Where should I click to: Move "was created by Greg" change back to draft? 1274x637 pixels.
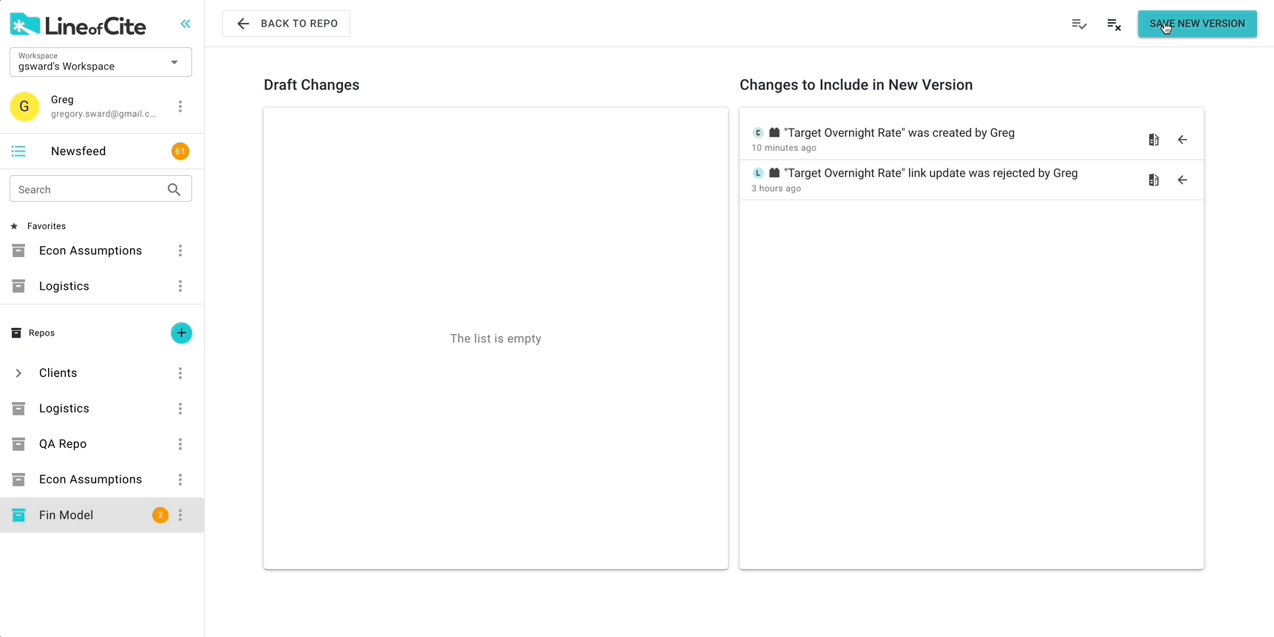pos(1182,140)
